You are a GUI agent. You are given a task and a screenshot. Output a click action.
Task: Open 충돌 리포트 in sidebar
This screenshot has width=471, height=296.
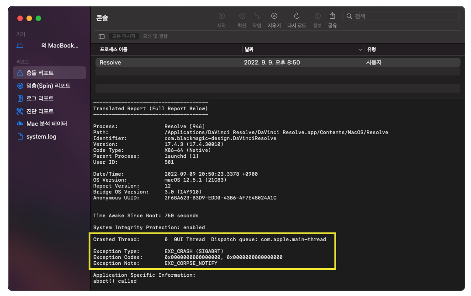[x=49, y=73]
